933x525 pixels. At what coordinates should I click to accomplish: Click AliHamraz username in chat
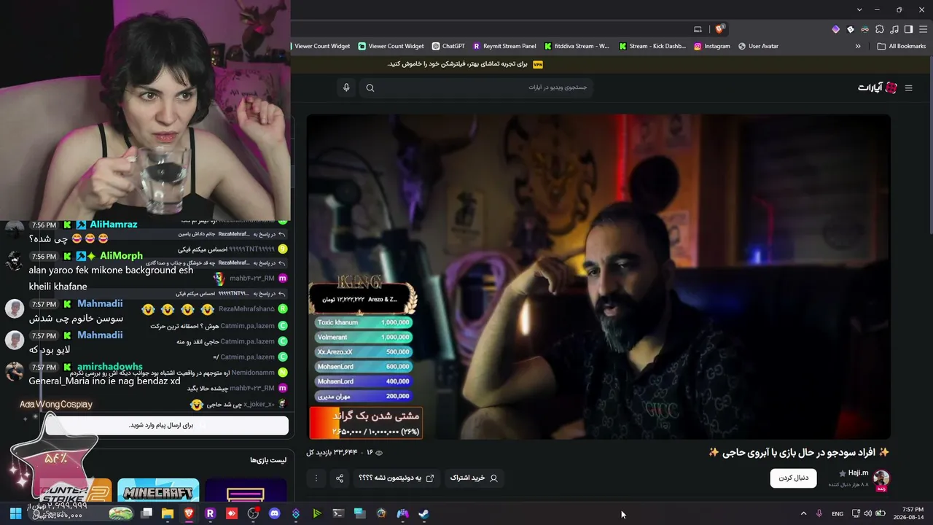click(113, 225)
